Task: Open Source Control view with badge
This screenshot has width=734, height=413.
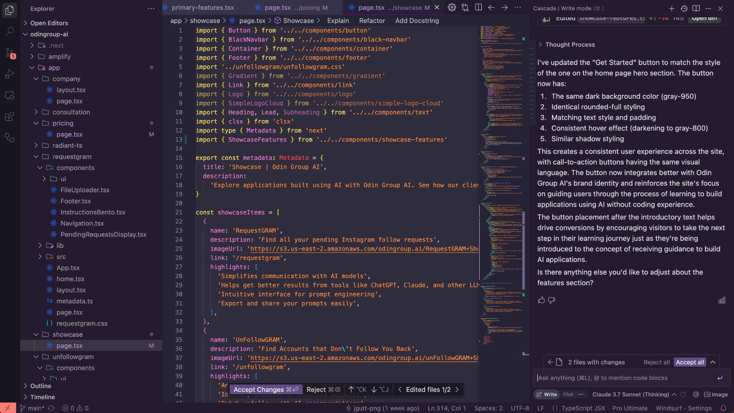Action: click(10, 53)
